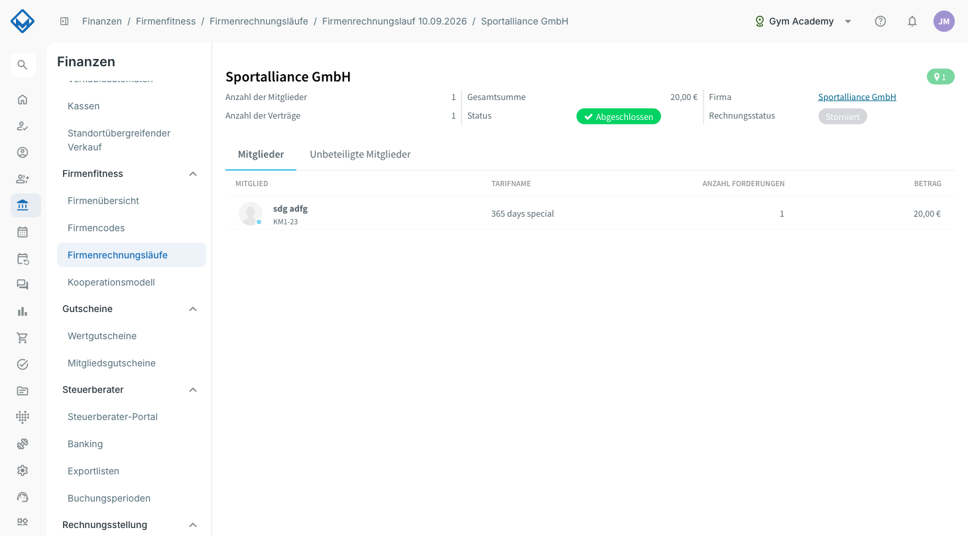Image resolution: width=968 pixels, height=536 pixels.
Task: Click the green location badge showing 1
Action: [941, 77]
